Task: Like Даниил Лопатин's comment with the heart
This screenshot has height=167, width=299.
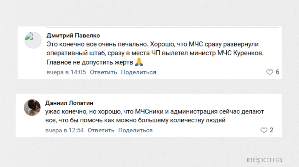Action: 264,130
